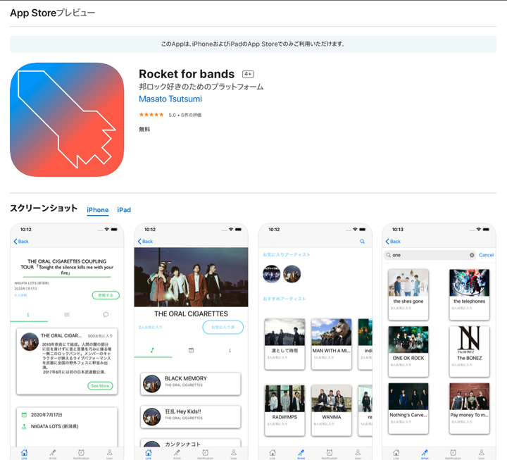This screenshot has width=507, height=460.
Task: Tap Back in fourth screenshot above search field
Action: click(393, 242)
